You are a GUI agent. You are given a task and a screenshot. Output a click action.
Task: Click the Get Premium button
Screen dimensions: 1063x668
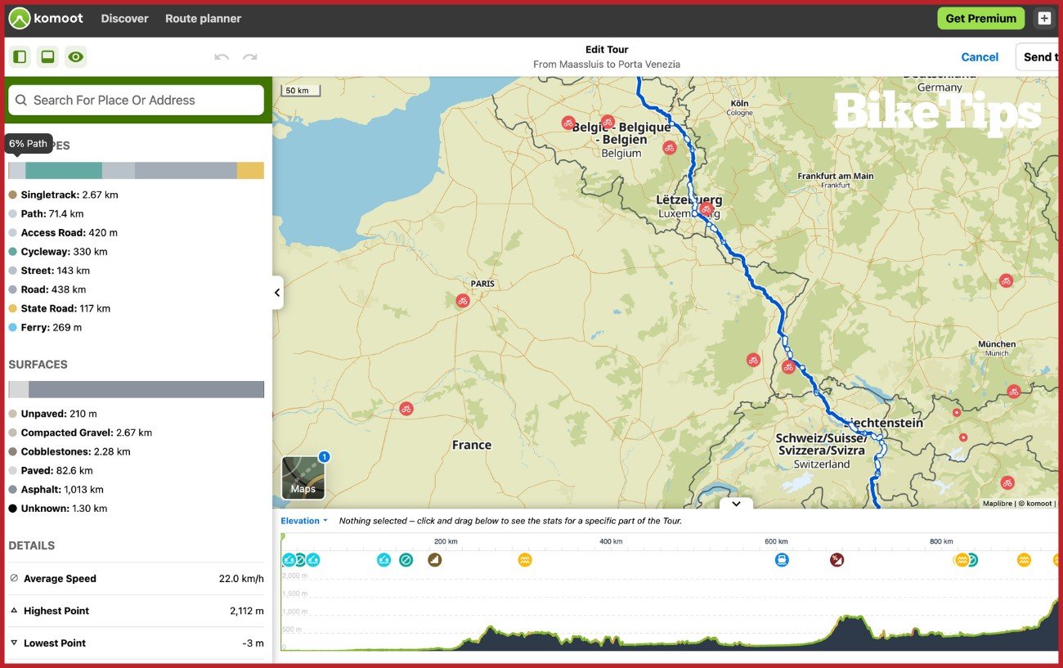(x=980, y=18)
